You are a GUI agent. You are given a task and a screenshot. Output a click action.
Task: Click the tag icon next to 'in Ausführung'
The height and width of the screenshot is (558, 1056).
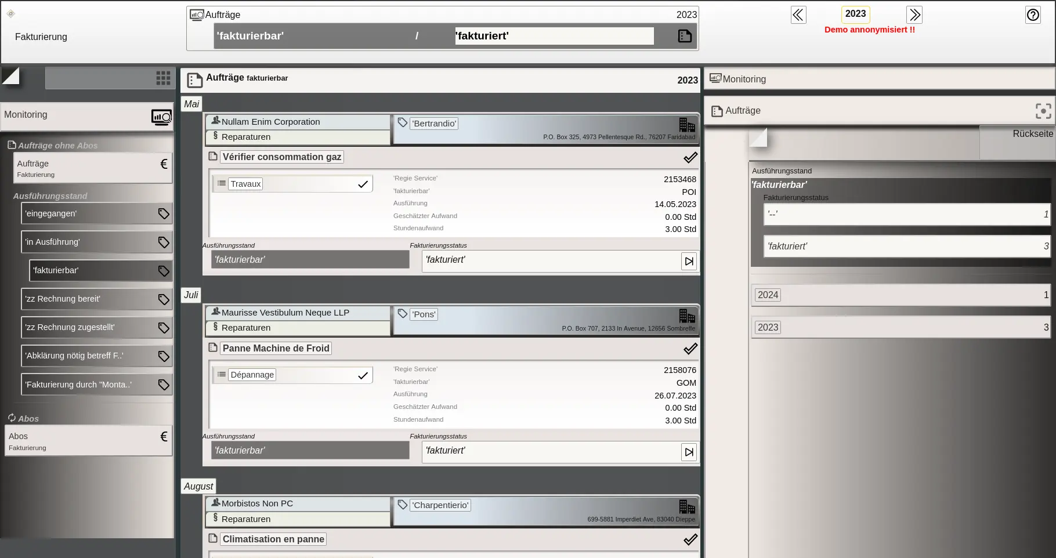click(x=164, y=242)
